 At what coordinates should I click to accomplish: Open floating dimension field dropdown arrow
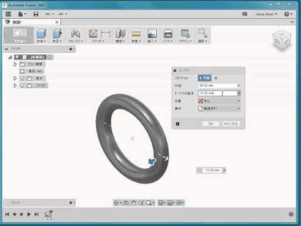tap(224, 170)
